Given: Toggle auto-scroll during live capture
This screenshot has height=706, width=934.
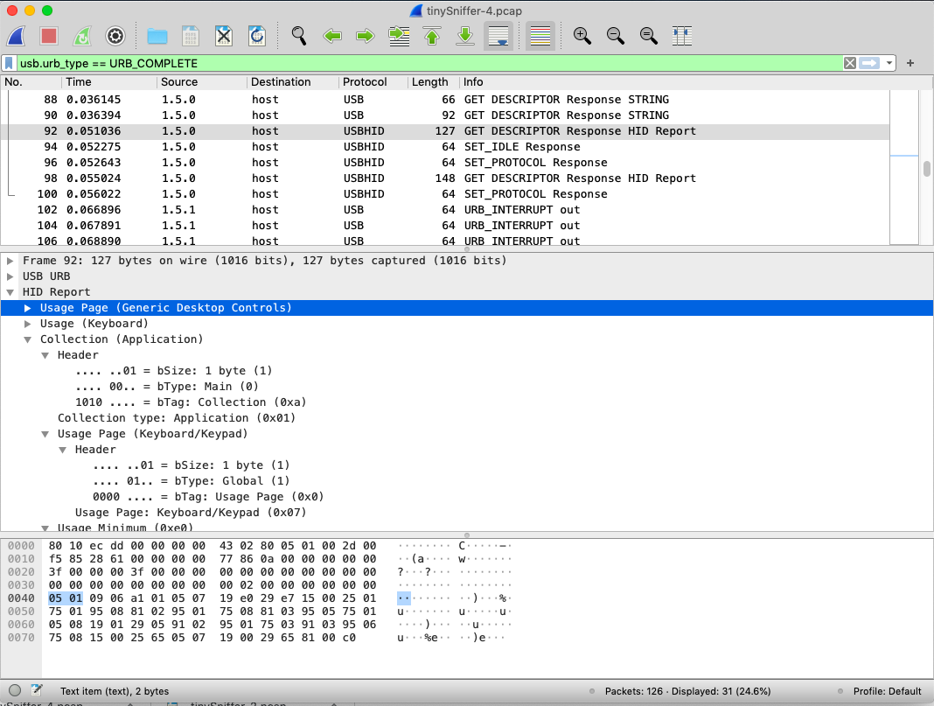Looking at the screenshot, I should (498, 37).
